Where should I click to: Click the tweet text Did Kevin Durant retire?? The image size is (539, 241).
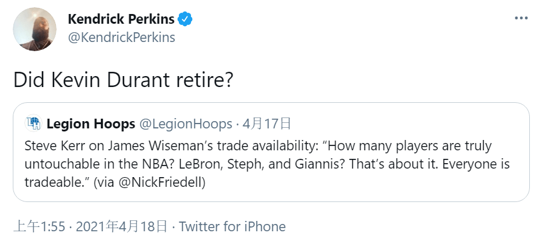coord(123,80)
